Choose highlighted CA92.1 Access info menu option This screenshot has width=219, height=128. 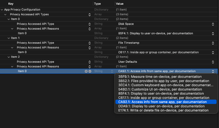[x=166, y=102]
